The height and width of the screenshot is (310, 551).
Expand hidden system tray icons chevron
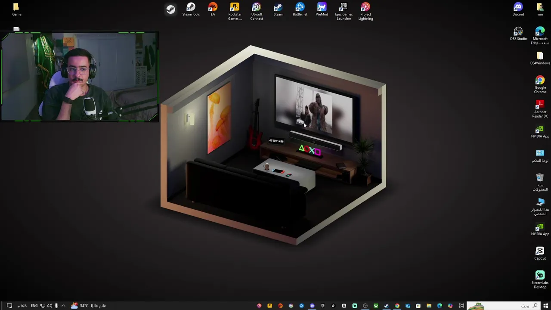pos(63,306)
